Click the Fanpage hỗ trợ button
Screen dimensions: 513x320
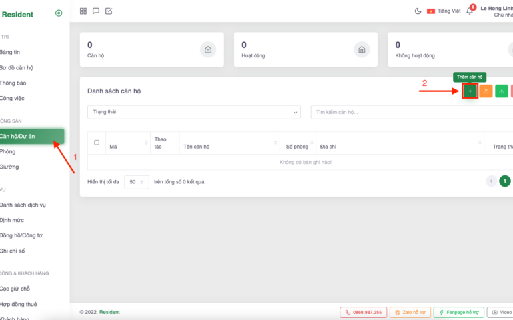point(458,312)
